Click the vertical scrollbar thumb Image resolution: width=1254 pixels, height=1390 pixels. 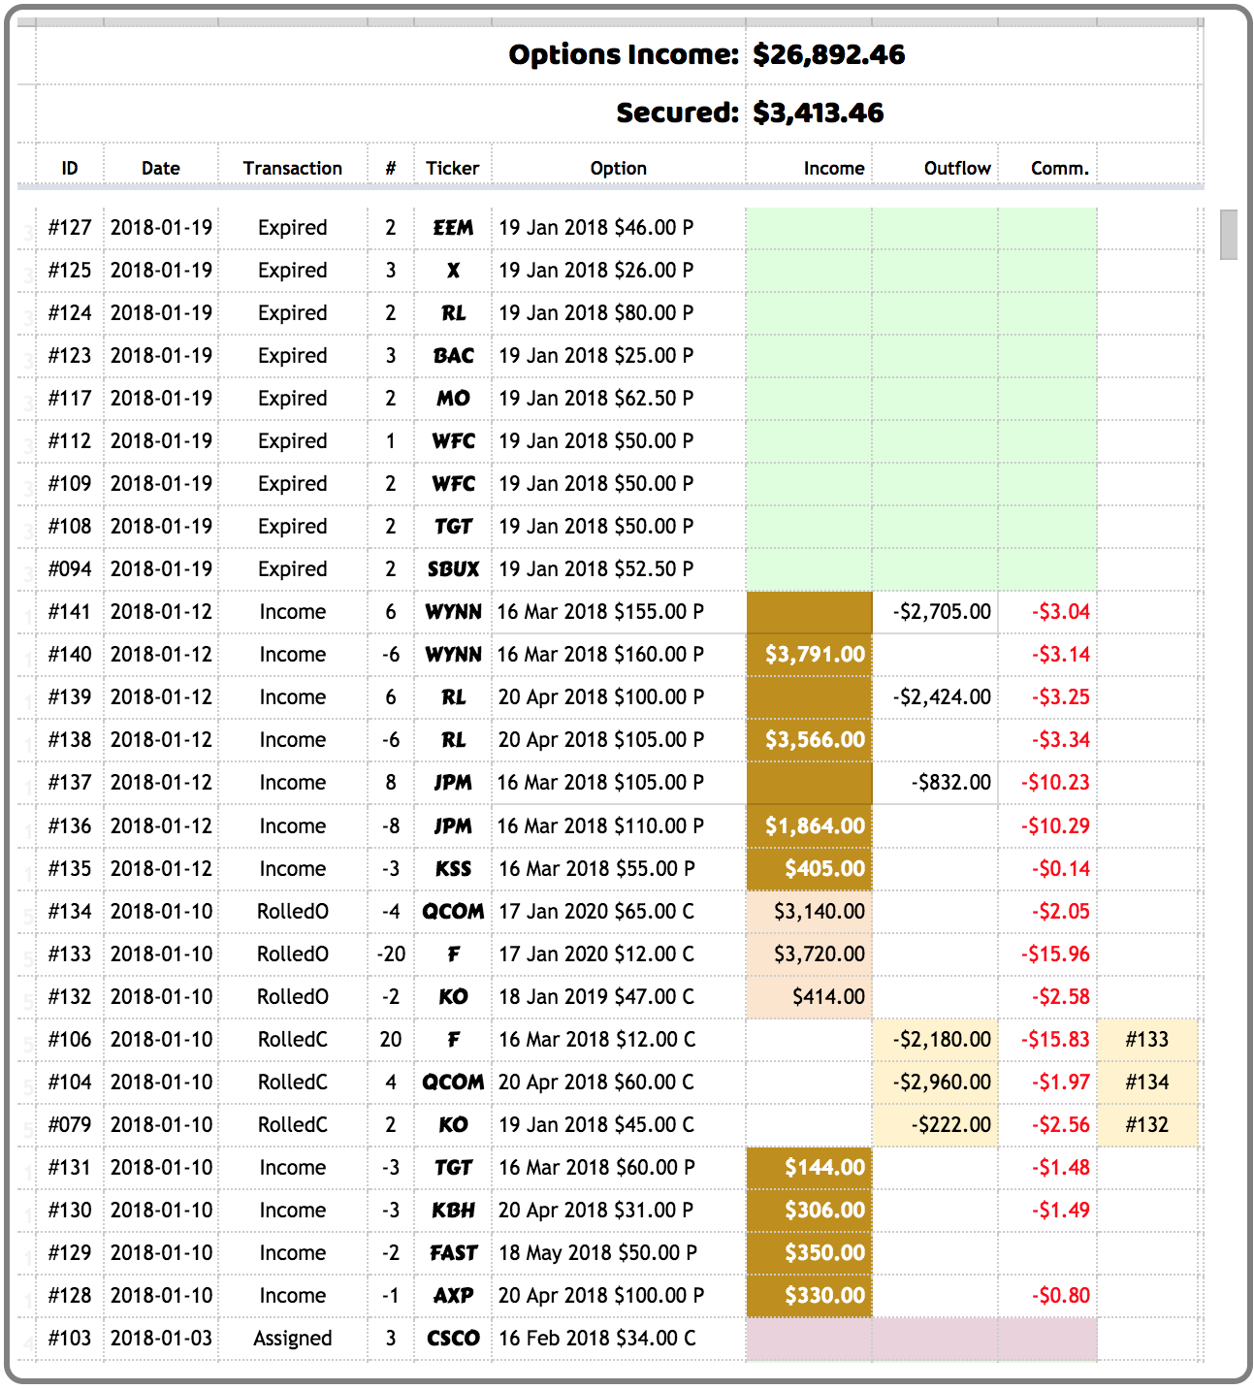point(1228,234)
